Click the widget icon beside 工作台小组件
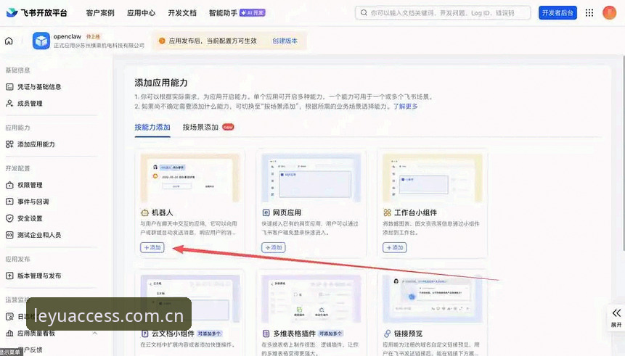 click(387, 212)
